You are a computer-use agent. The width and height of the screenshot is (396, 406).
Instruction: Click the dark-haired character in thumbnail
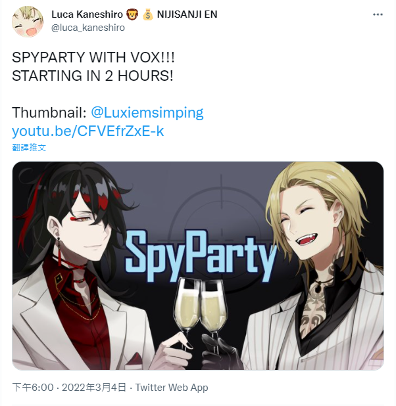click(78, 265)
